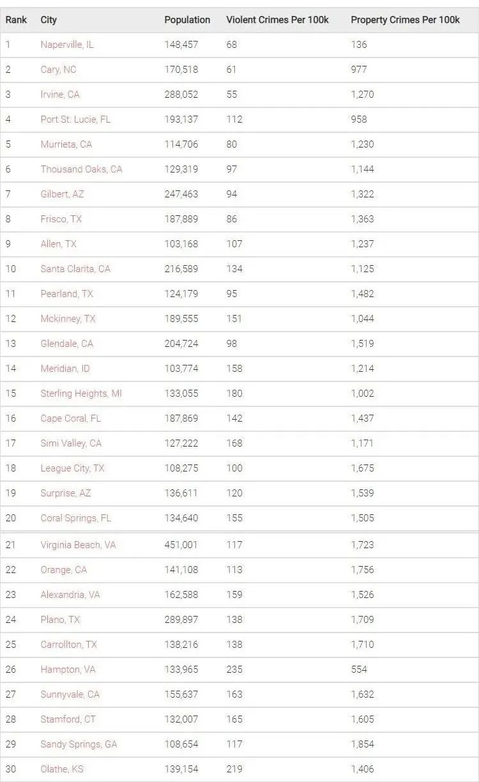The height and width of the screenshot is (782, 479).
Task: Open the Naperville, IL city link
Action: (67, 45)
